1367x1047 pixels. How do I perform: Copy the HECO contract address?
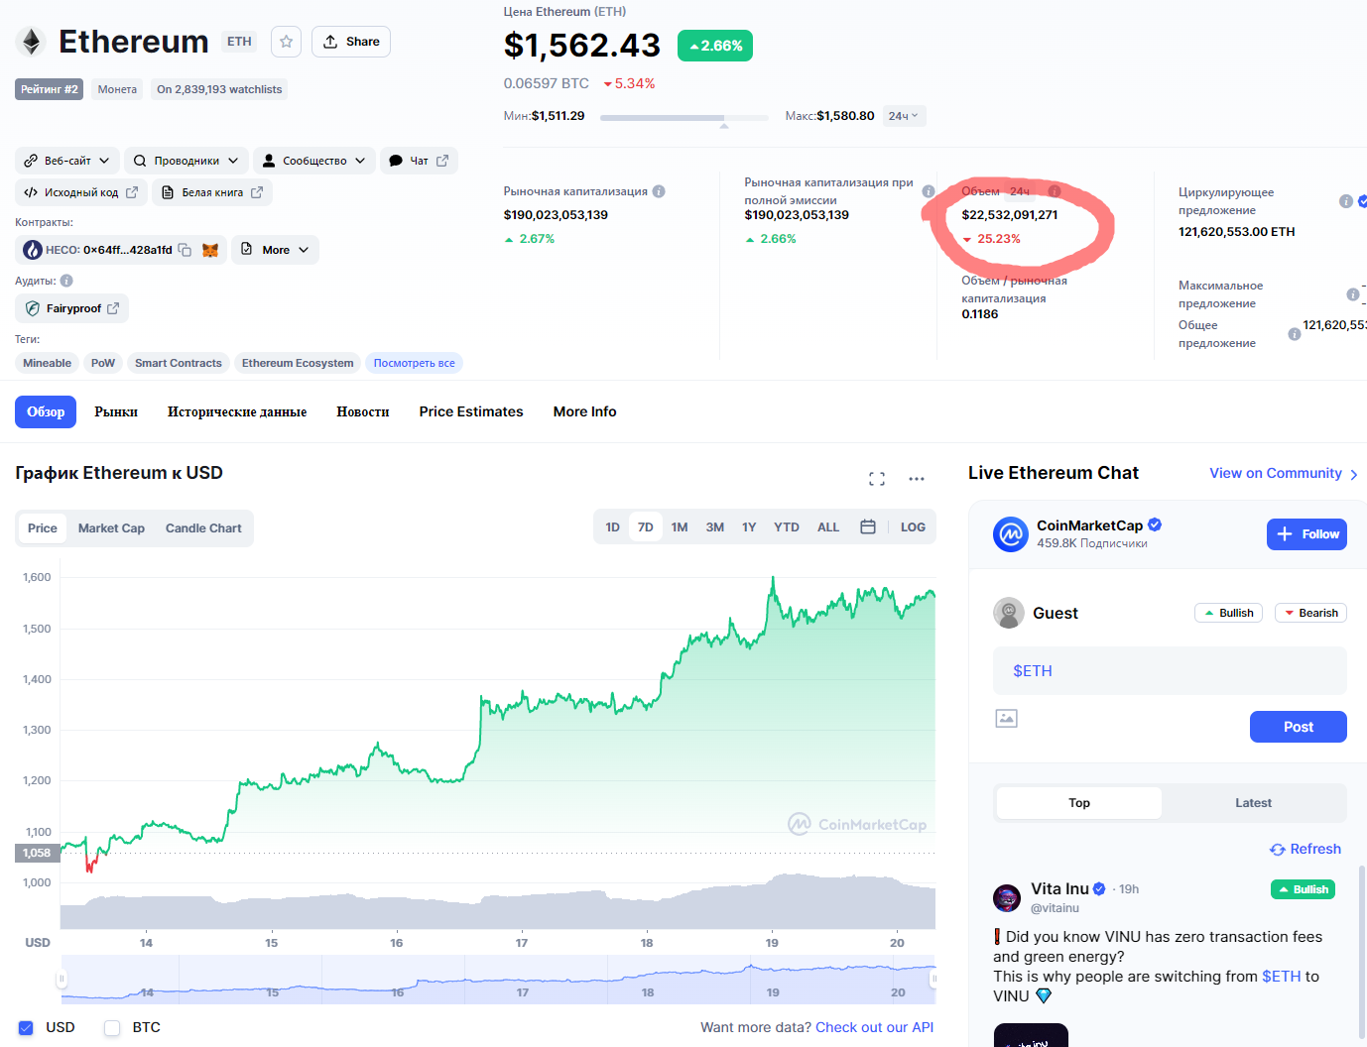coord(185,250)
